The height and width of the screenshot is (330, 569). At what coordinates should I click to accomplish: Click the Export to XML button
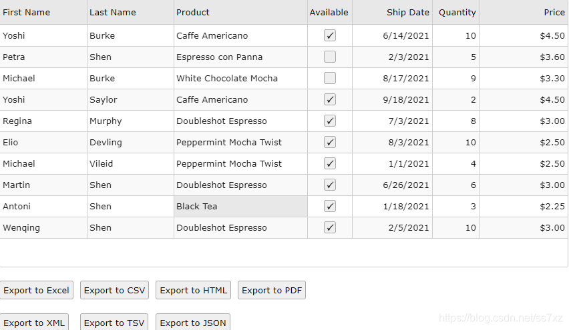pos(34,323)
